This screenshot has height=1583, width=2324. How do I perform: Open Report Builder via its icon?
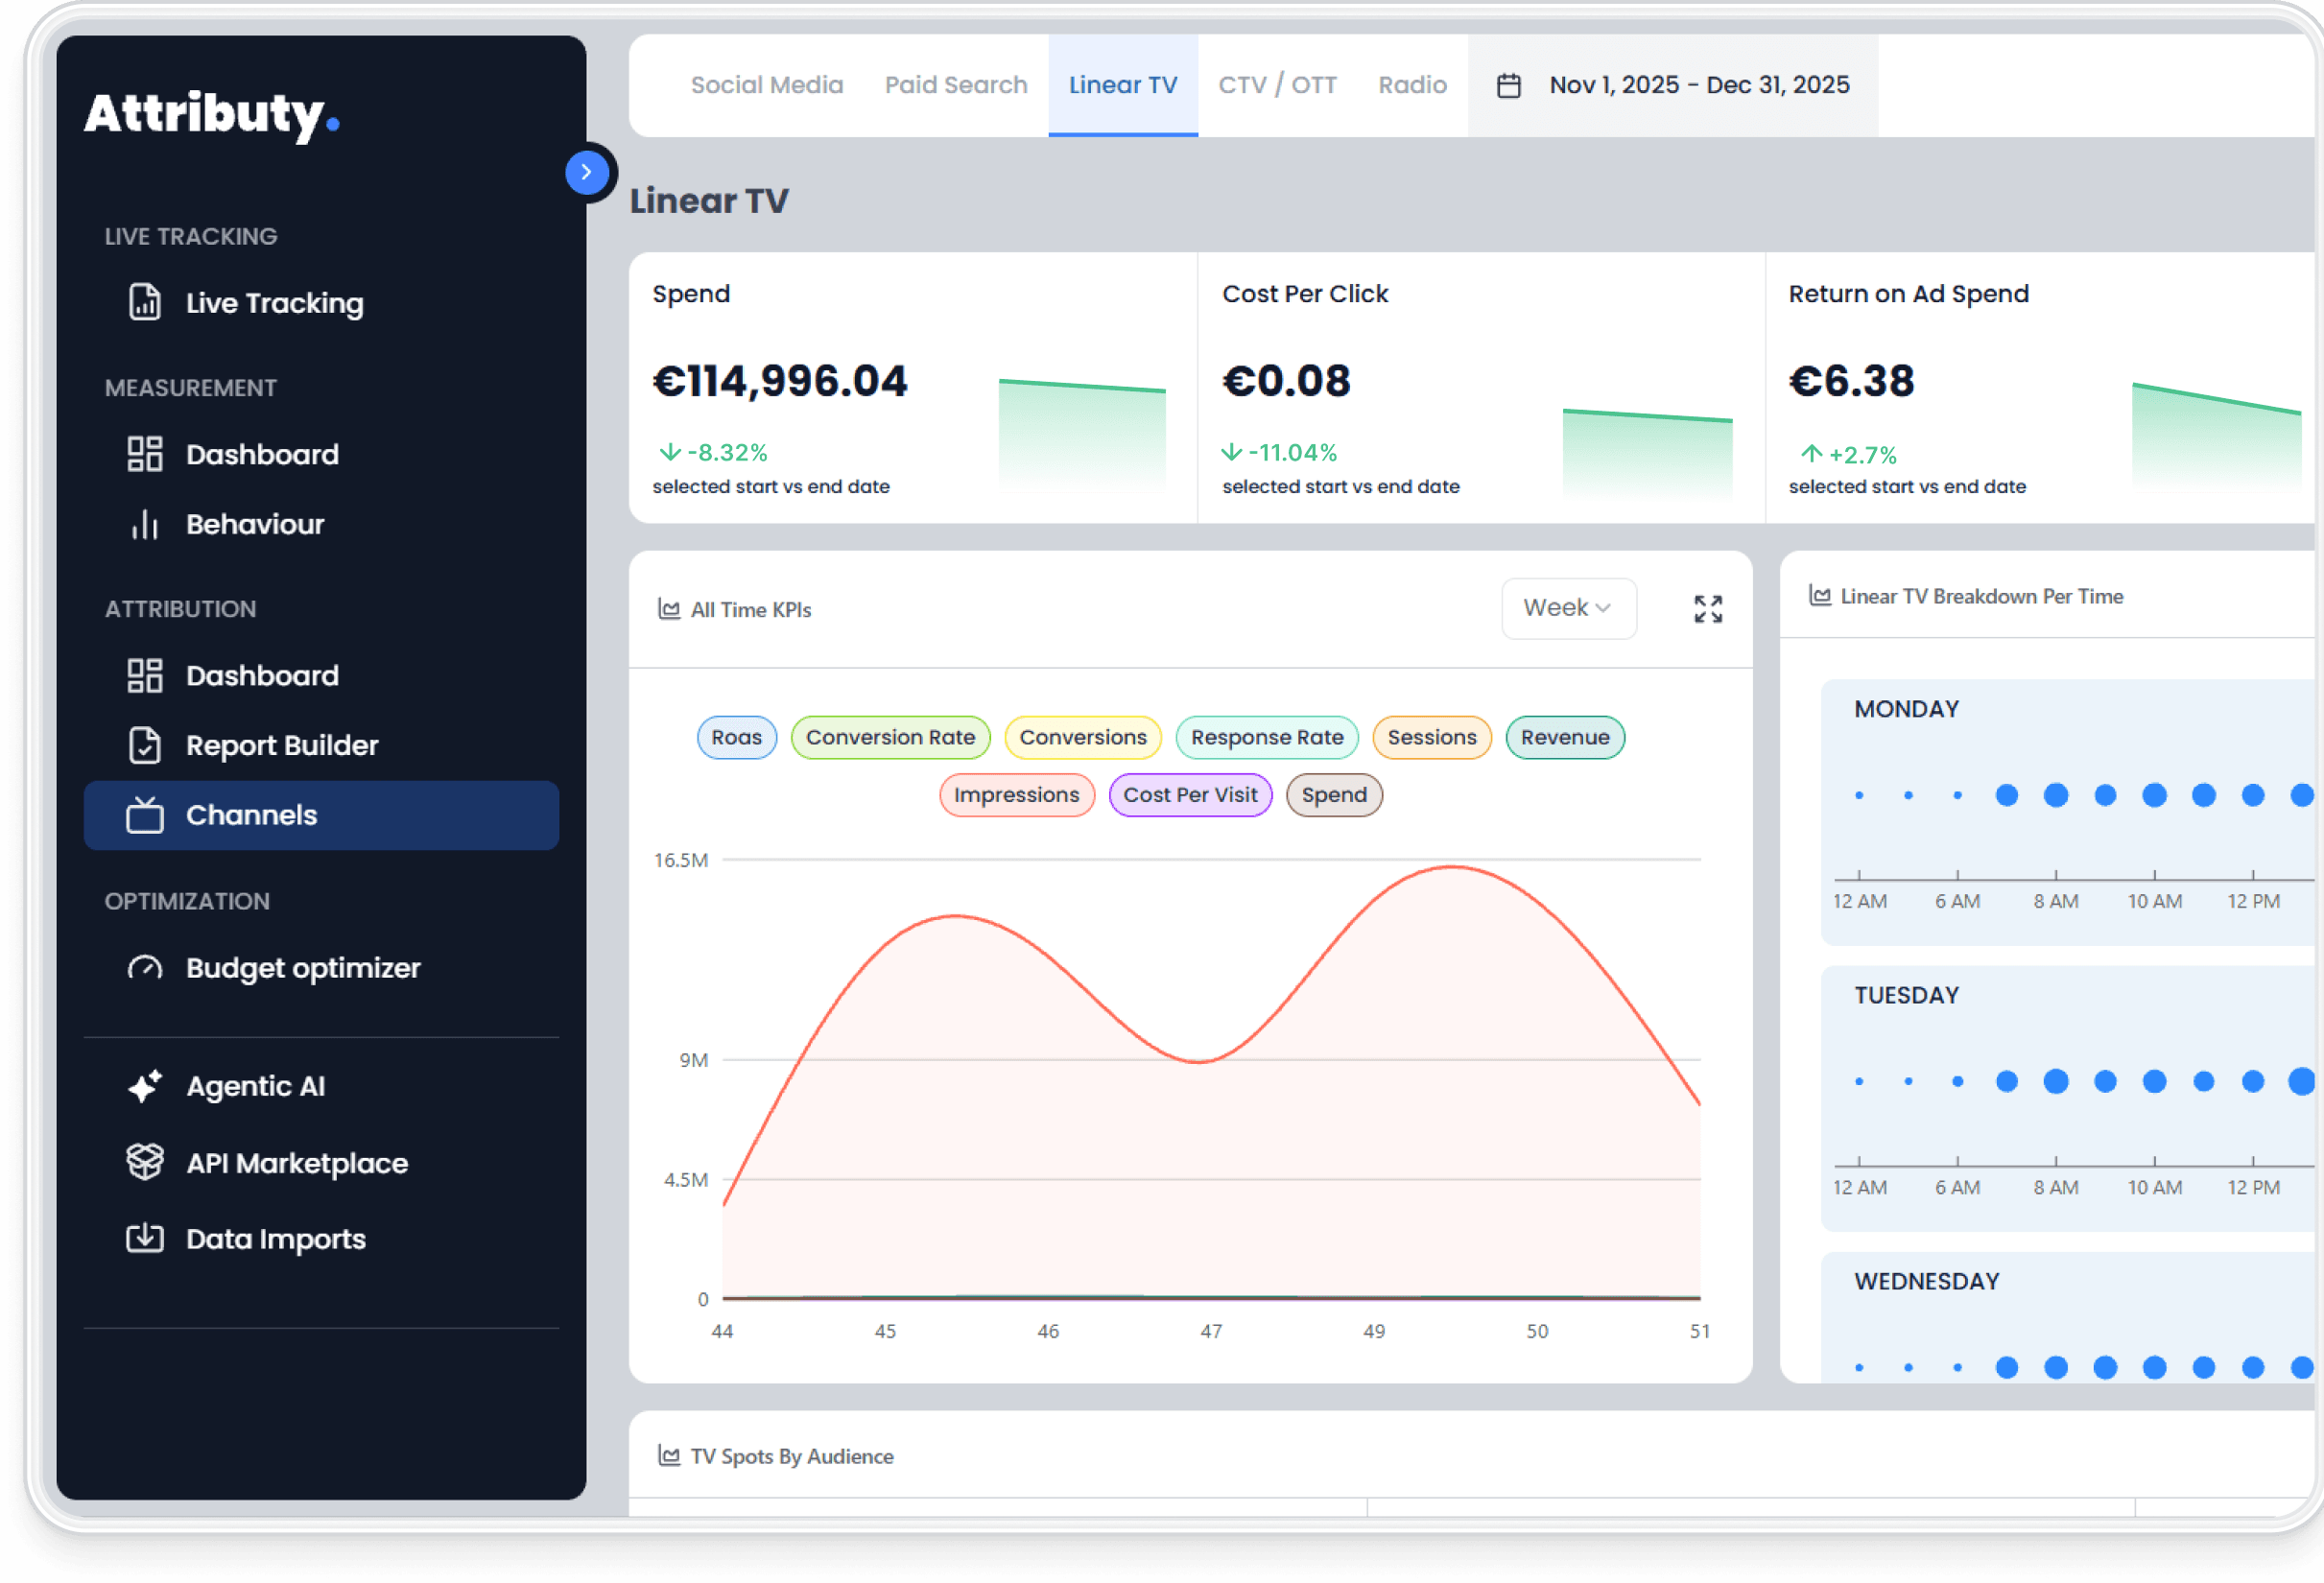[x=145, y=745]
